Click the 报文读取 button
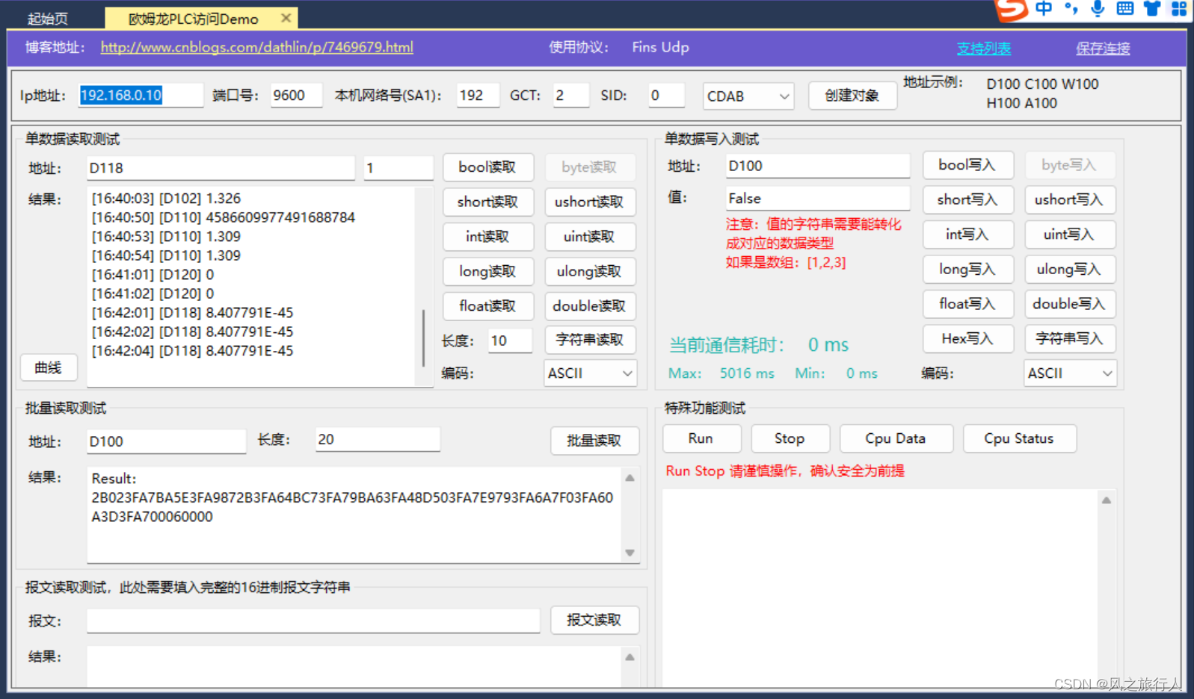 (594, 620)
